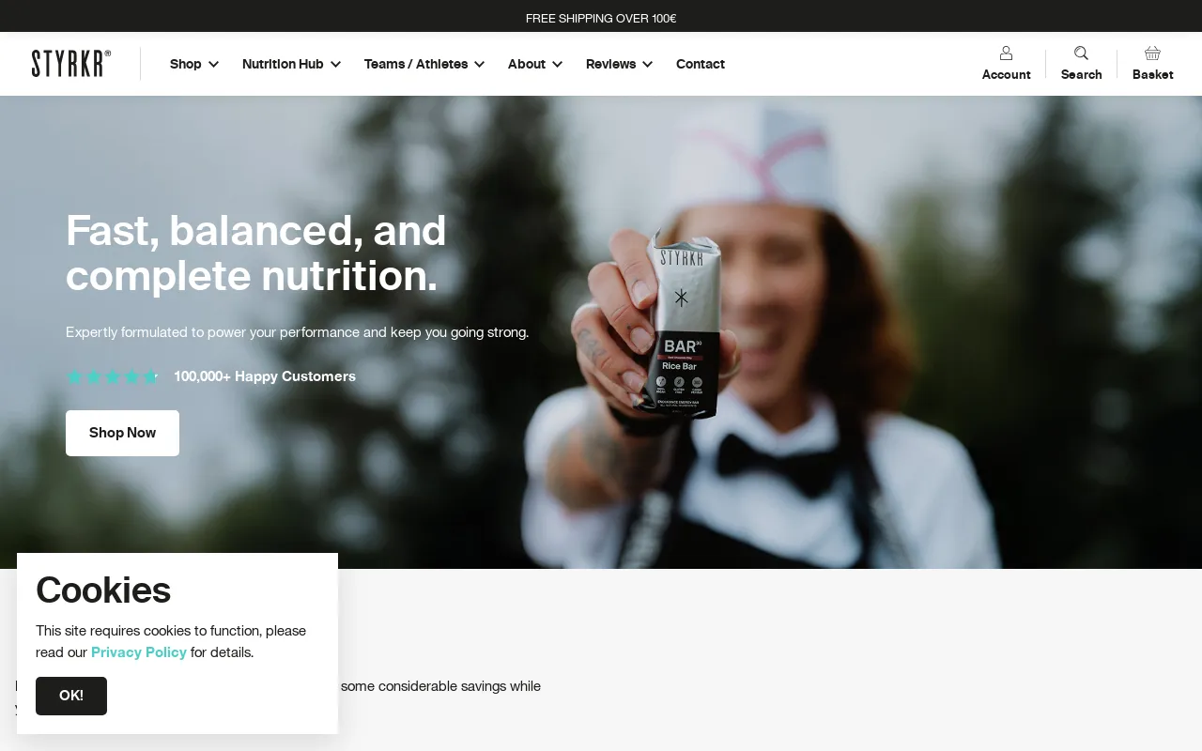Open the Privacy Policy link
1202x751 pixels.
139,652
